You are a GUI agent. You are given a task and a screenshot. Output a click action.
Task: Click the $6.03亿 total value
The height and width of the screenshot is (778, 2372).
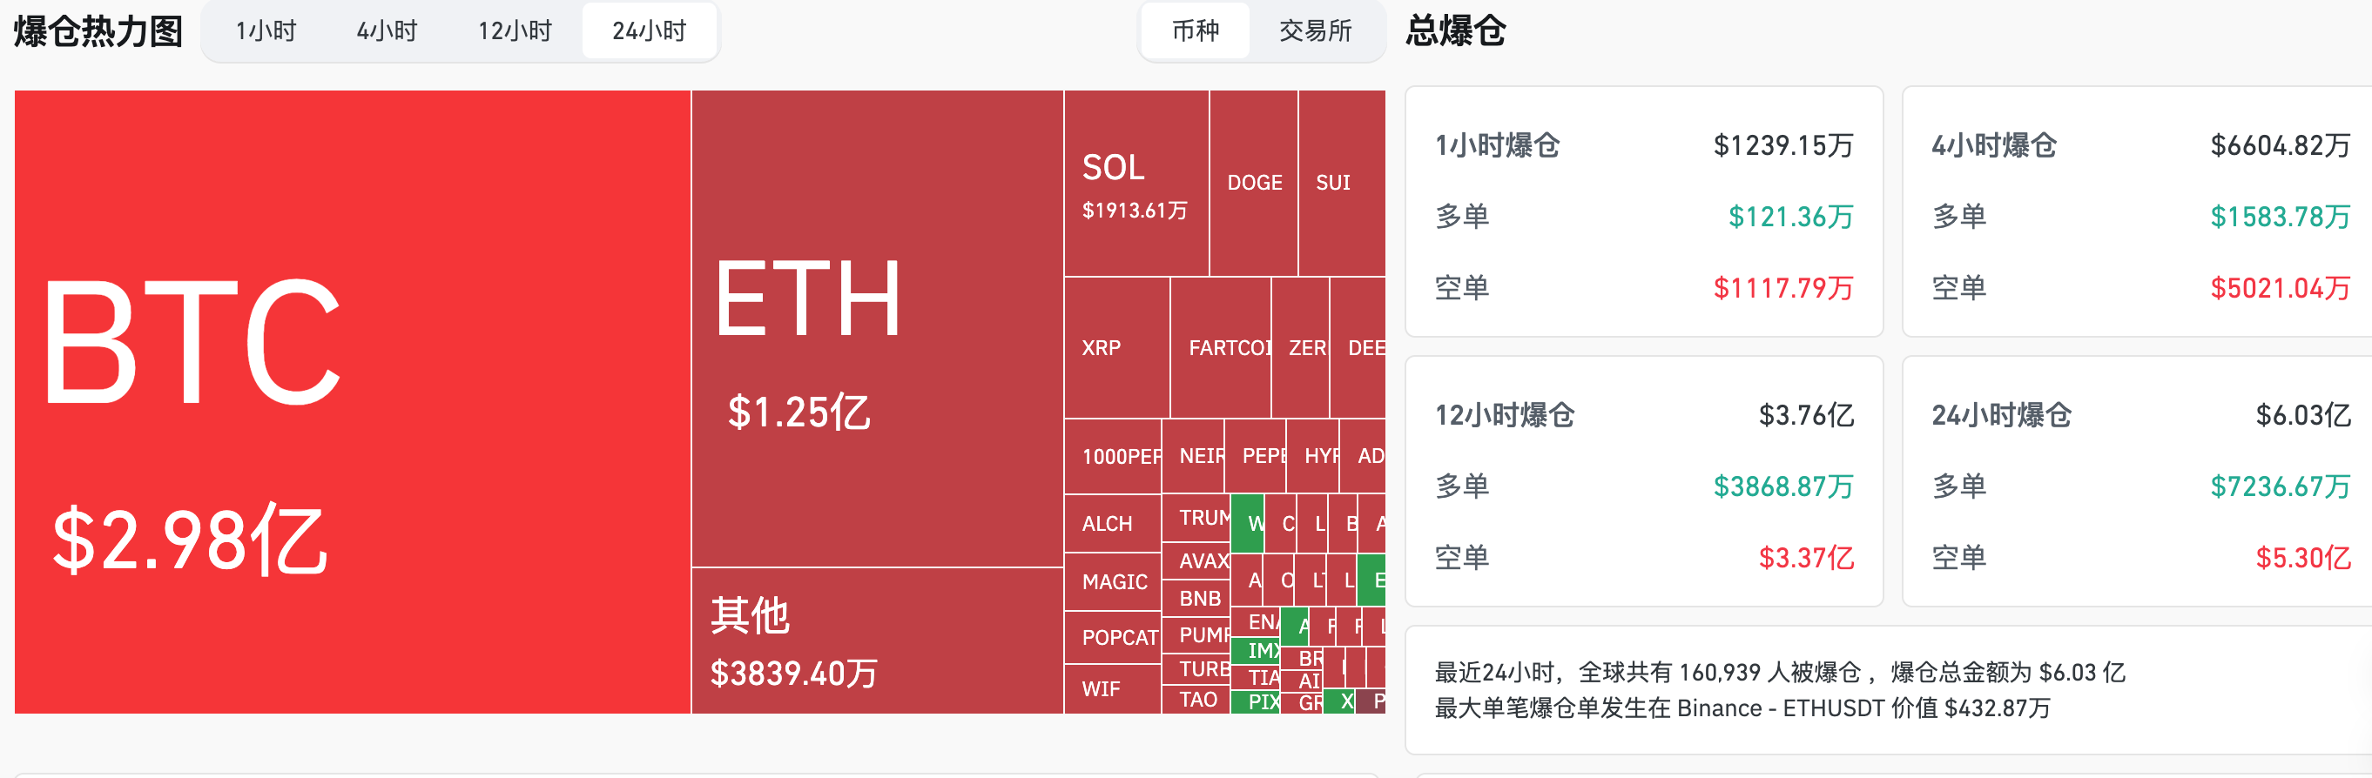pos(2303,415)
